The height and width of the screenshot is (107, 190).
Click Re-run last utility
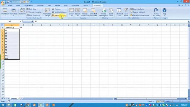pos(156,12)
